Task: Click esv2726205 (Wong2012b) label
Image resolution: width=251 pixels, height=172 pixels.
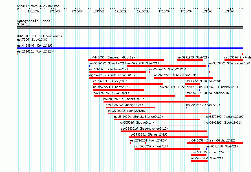Action: click(x=168, y=69)
